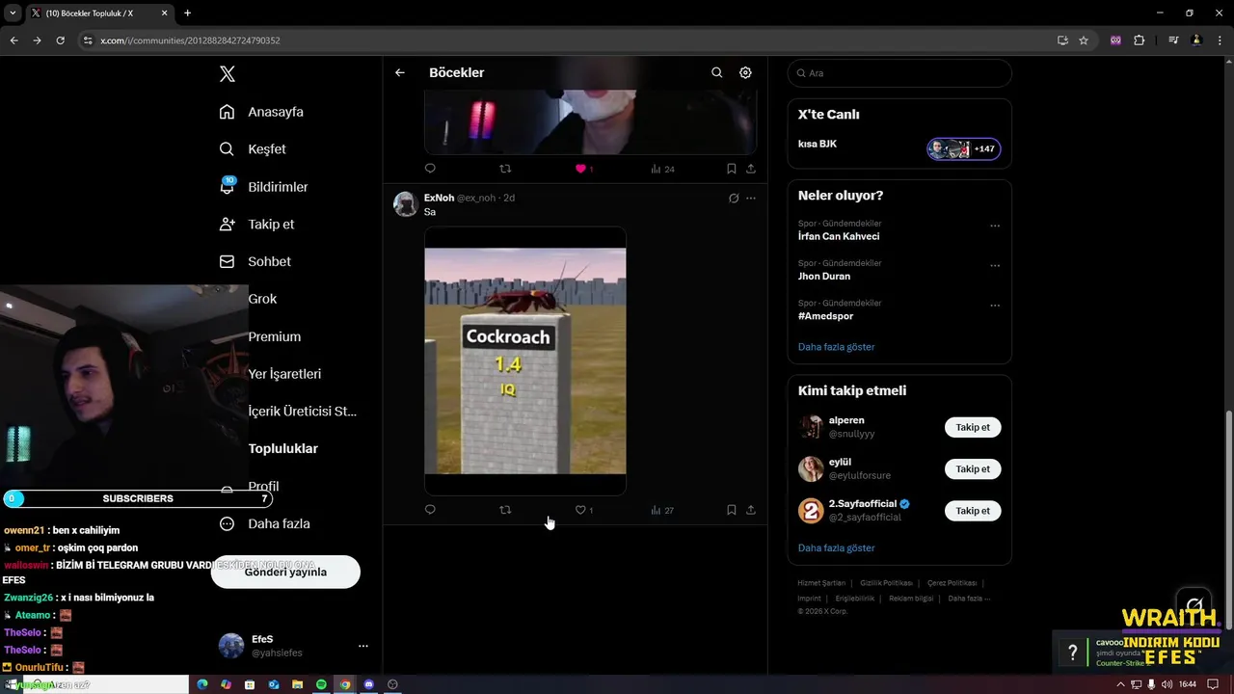Image resolution: width=1234 pixels, height=694 pixels.
Task: Open İrfan Can Kahveci trend
Action: pyautogui.click(x=839, y=236)
